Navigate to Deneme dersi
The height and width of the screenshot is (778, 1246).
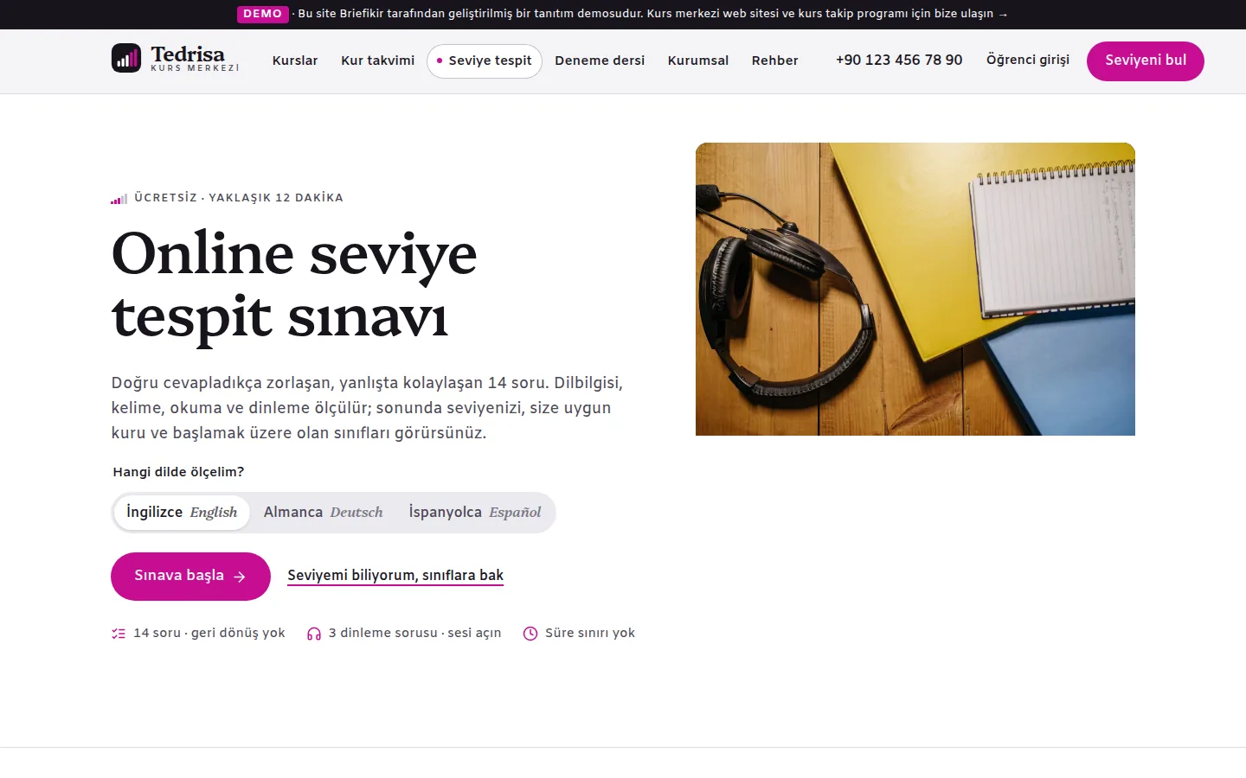coord(600,61)
